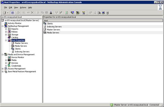This screenshot has height=107, width=164.
Task: Click the funnel Filter toolbar icon
Action: coord(56,13)
